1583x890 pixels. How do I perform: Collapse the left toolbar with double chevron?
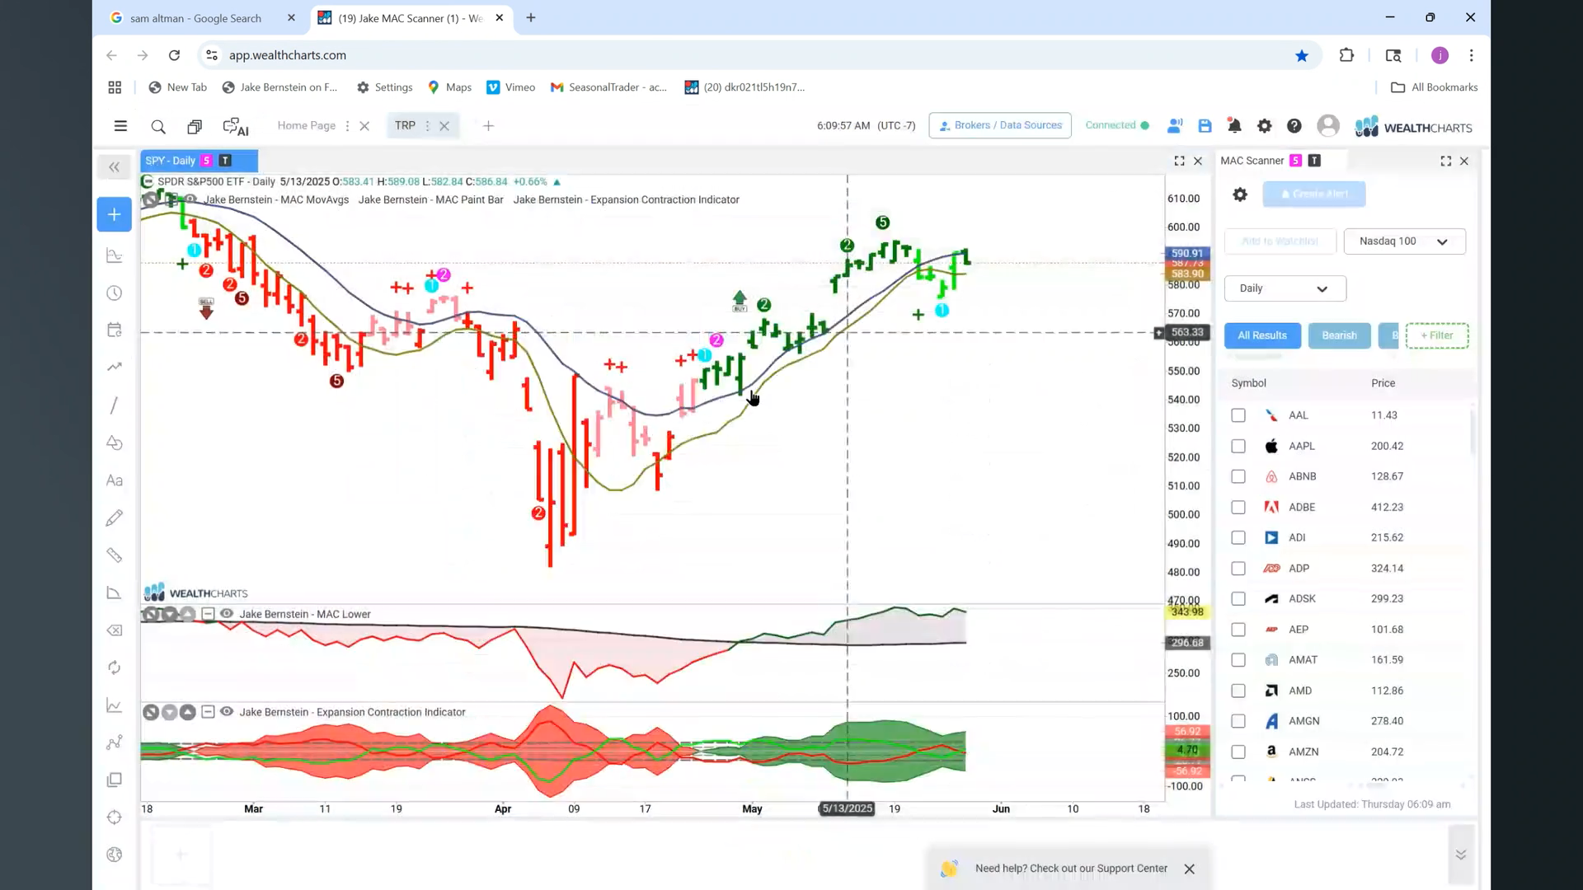click(115, 167)
